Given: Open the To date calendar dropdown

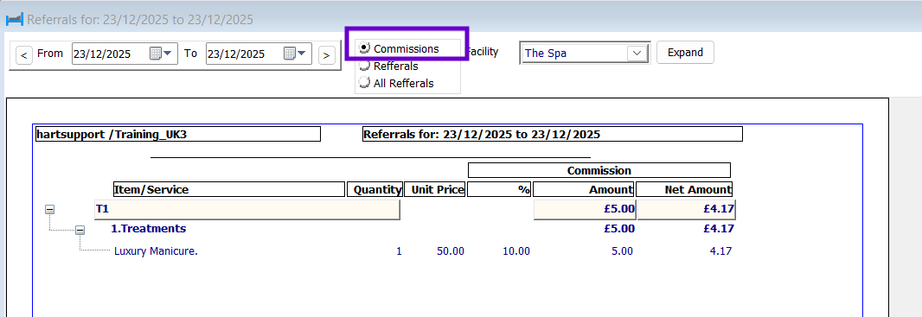Looking at the screenshot, I should (295, 54).
